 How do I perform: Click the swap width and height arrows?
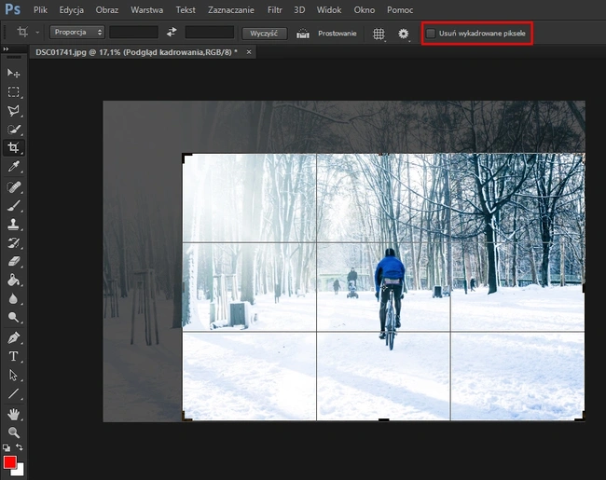(172, 33)
